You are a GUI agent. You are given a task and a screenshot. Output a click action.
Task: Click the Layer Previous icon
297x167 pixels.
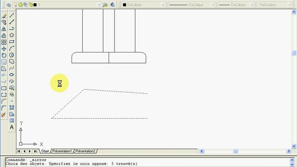pyautogui.click(x=112, y=5)
